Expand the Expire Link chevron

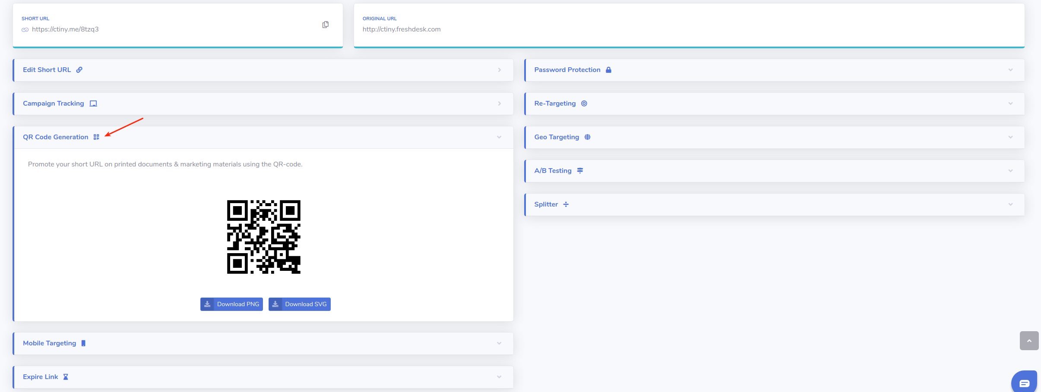pos(499,377)
